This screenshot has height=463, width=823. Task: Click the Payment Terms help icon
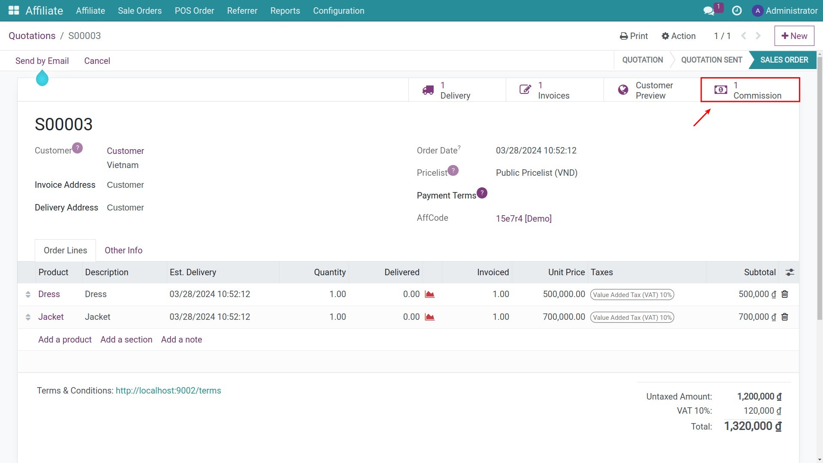click(482, 193)
